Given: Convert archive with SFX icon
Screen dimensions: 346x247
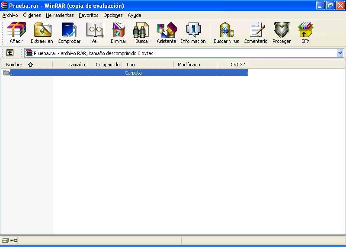Looking at the screenshot, I should (x=305, y=33).
